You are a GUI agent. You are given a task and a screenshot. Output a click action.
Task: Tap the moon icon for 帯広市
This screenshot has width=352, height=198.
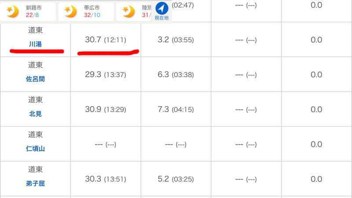(70, 11)
